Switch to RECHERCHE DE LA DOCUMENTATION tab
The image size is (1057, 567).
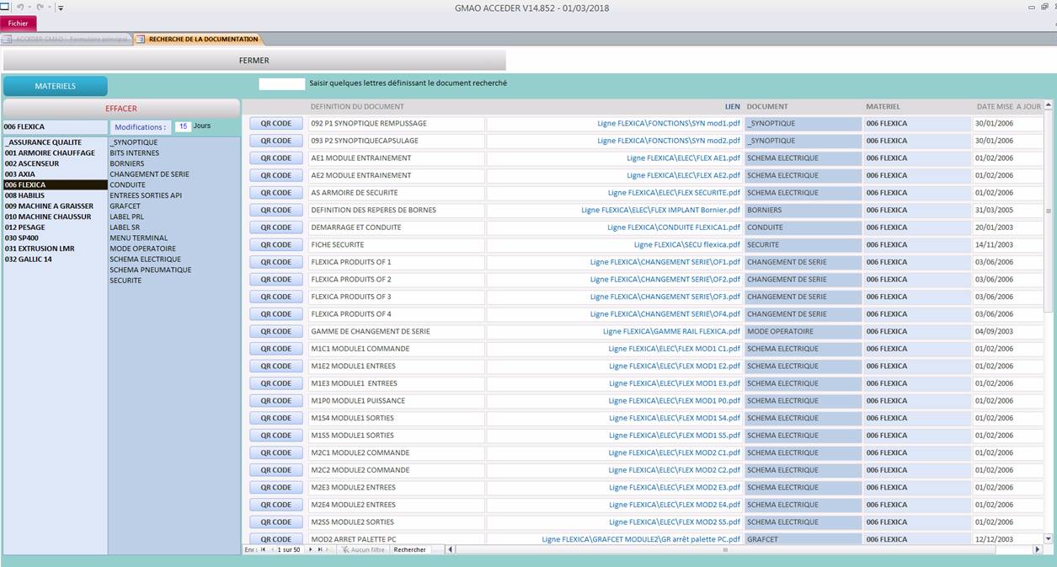(x=198, y=39)
